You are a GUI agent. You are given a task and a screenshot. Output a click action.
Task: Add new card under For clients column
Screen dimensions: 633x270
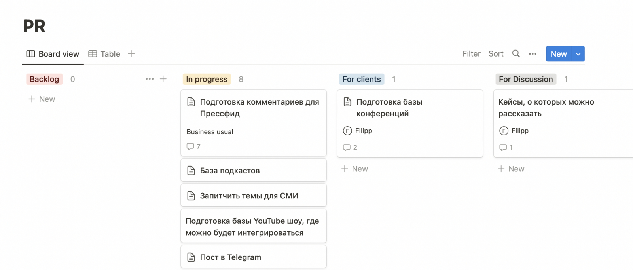pos(355,169)
